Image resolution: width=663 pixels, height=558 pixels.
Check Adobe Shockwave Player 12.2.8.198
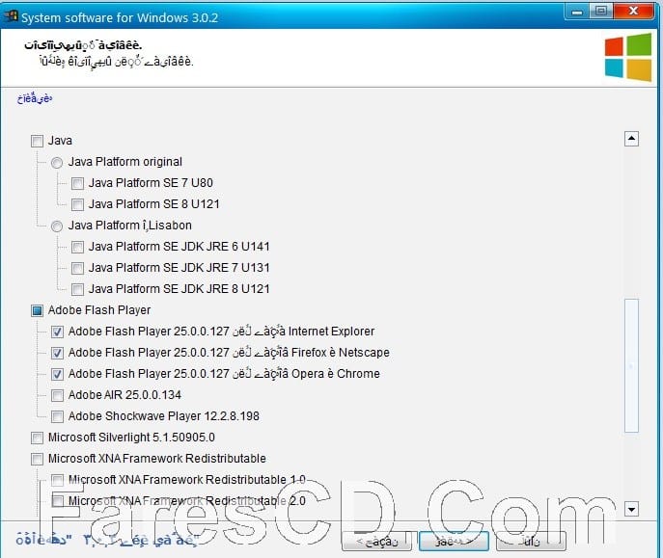pos(57,416)
